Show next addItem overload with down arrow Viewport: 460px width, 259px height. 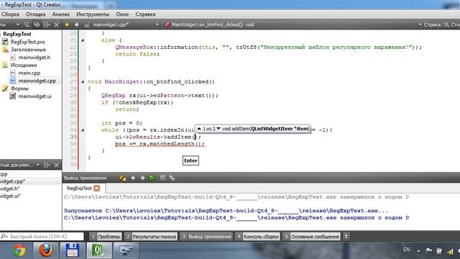click(x=218, y=129)
